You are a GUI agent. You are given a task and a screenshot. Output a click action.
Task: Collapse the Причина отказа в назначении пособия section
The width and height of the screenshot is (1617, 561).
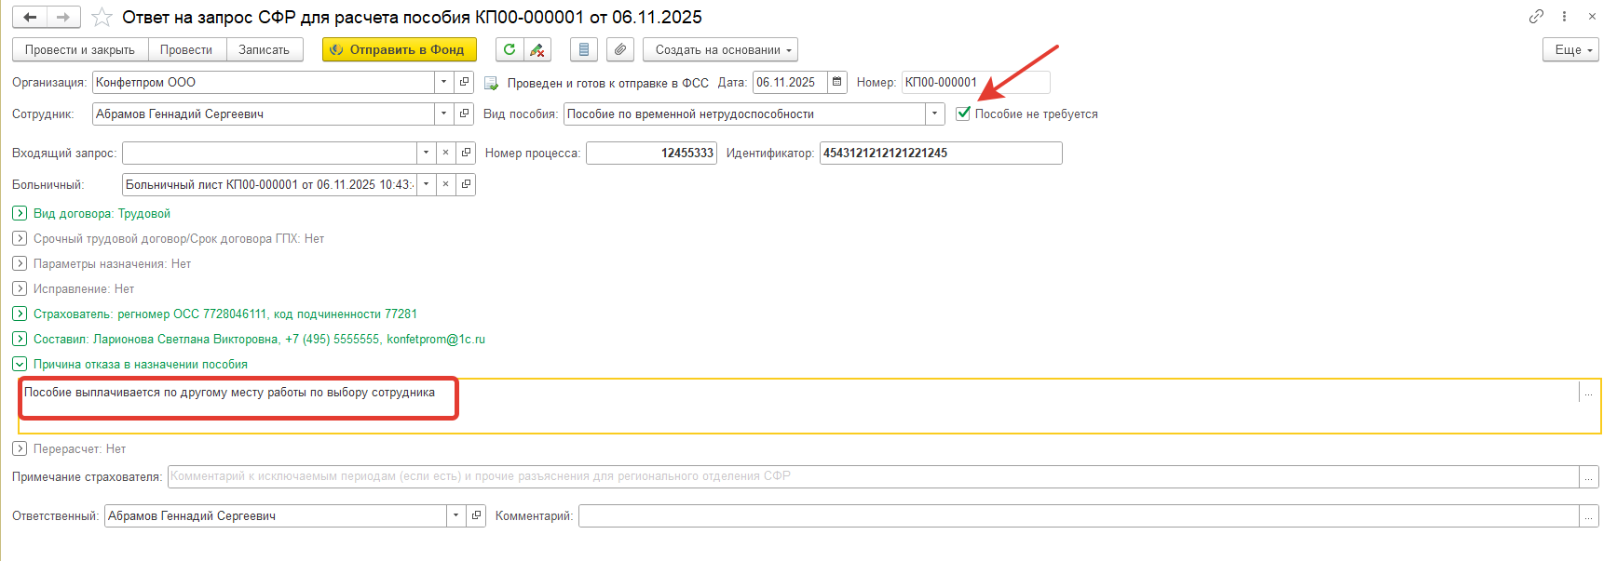(x=20, y=365)
